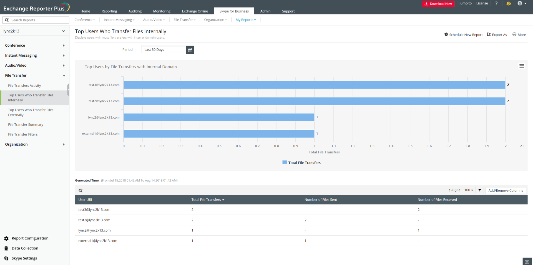
Task: Switch to the Auditing tab
Action: tap(135, 11)
